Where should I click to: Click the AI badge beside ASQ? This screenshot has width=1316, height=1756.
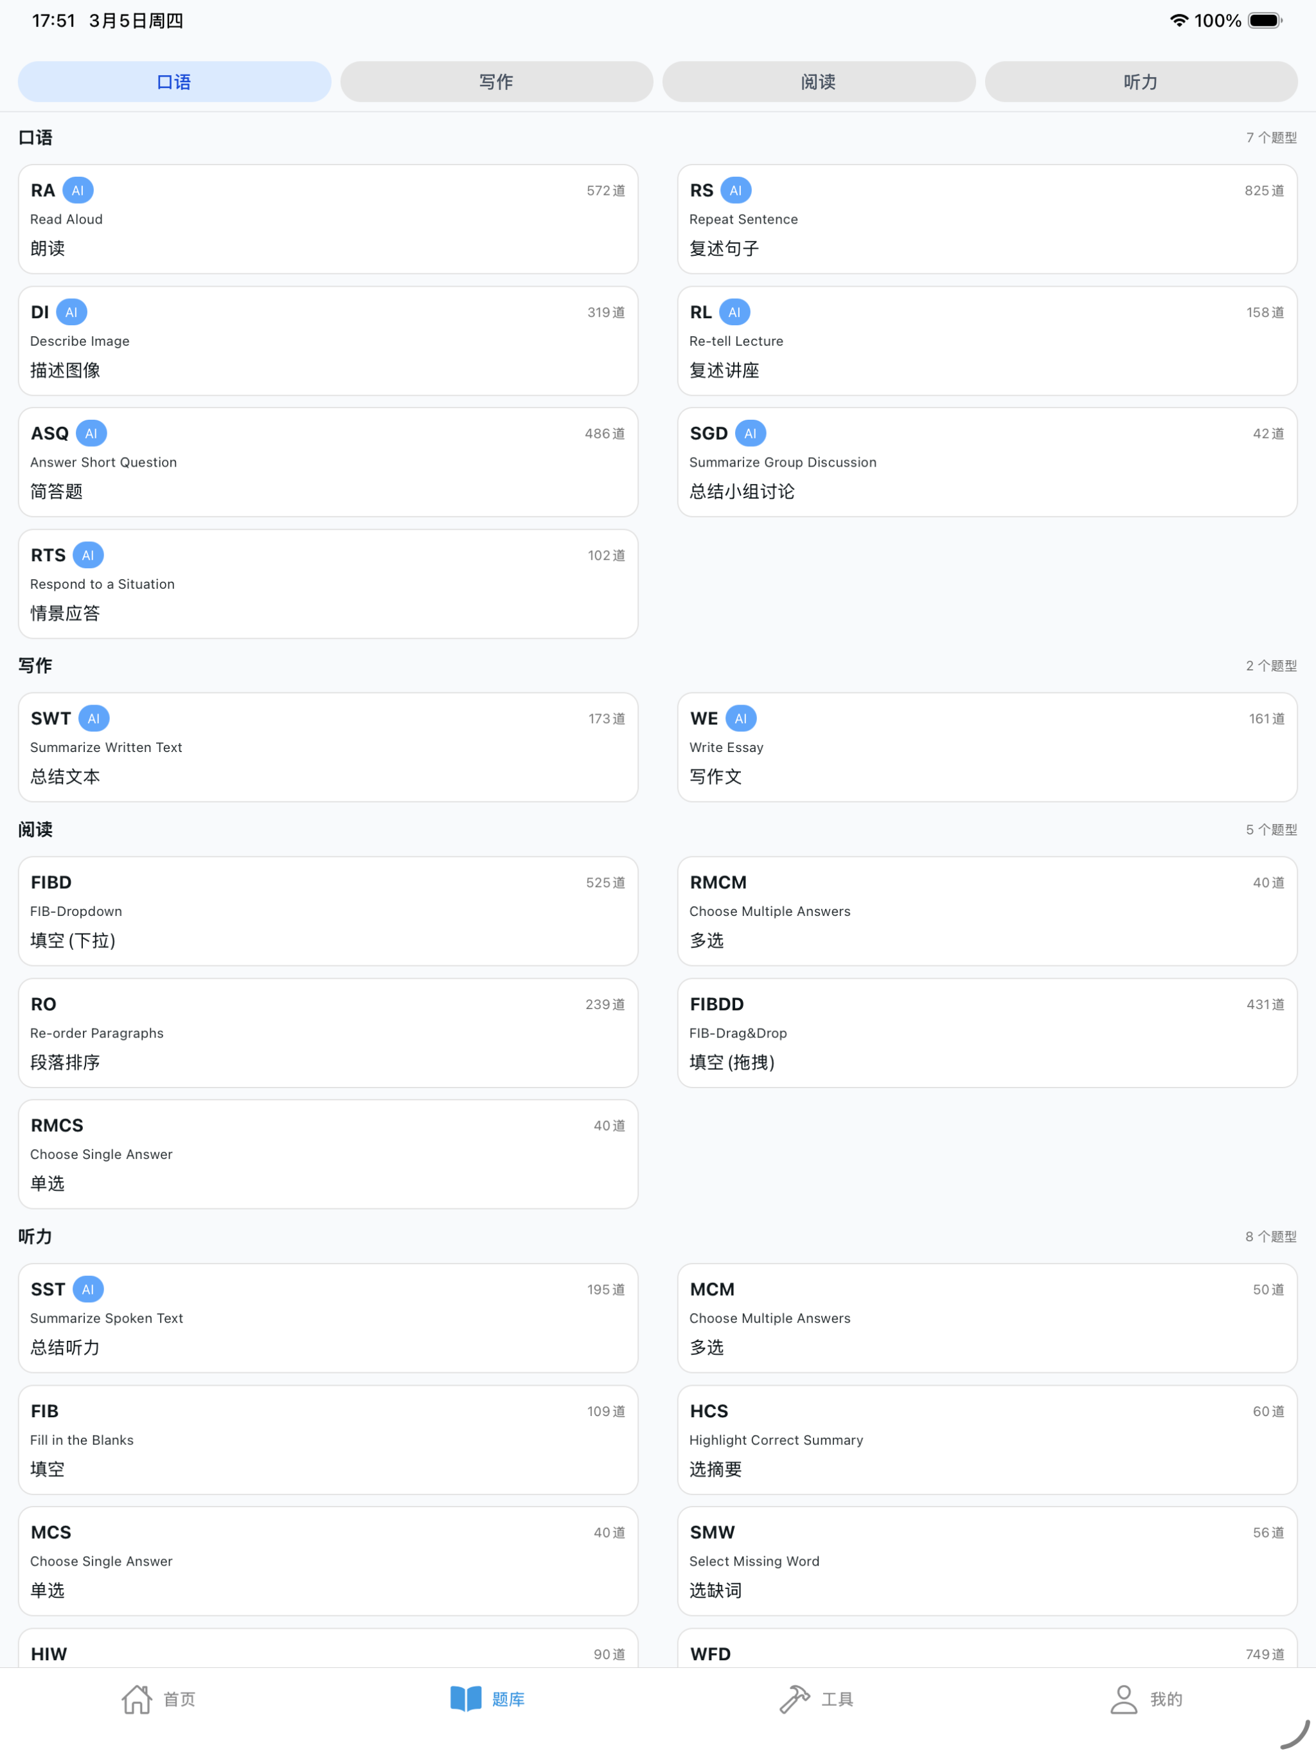91,433
